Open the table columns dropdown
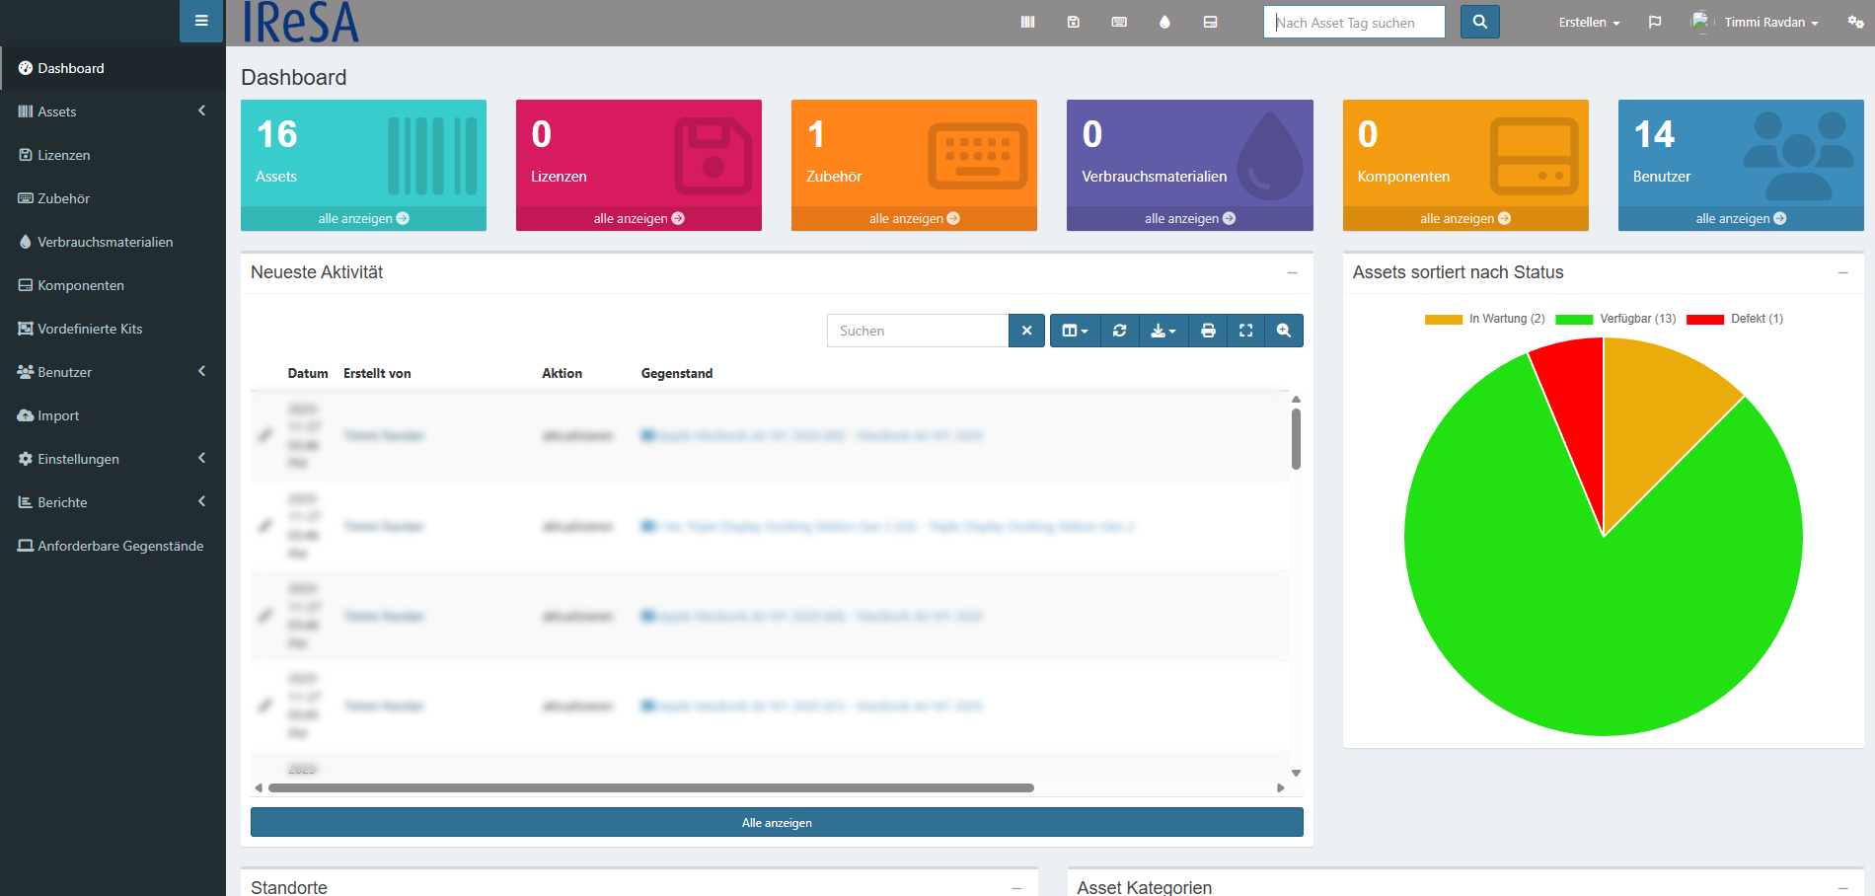Viewport: 1875px width, 896px height. click(1075, 331)
